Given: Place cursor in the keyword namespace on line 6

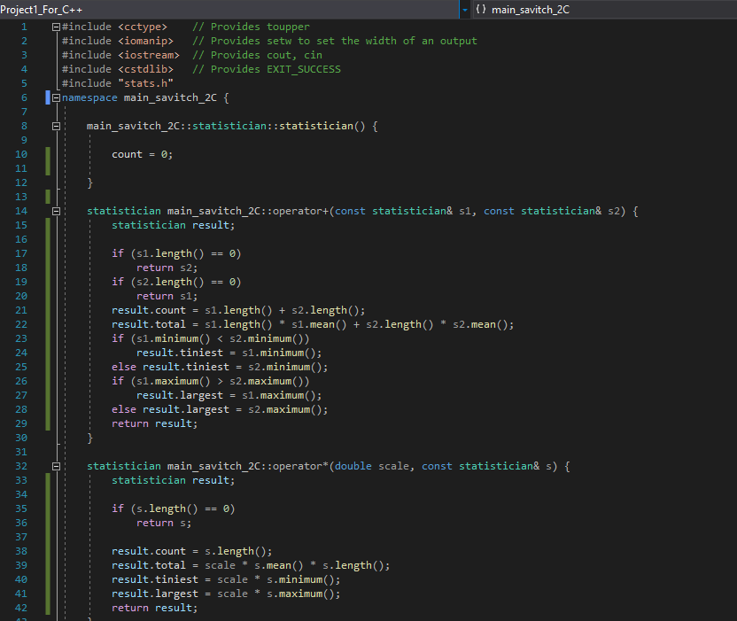Looking at the screenshot, I should [x=89, y=97].
